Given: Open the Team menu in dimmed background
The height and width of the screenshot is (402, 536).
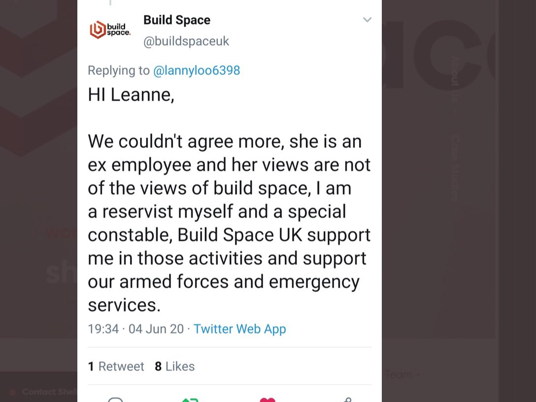Looking at the screenshot, I should point(402,374).
